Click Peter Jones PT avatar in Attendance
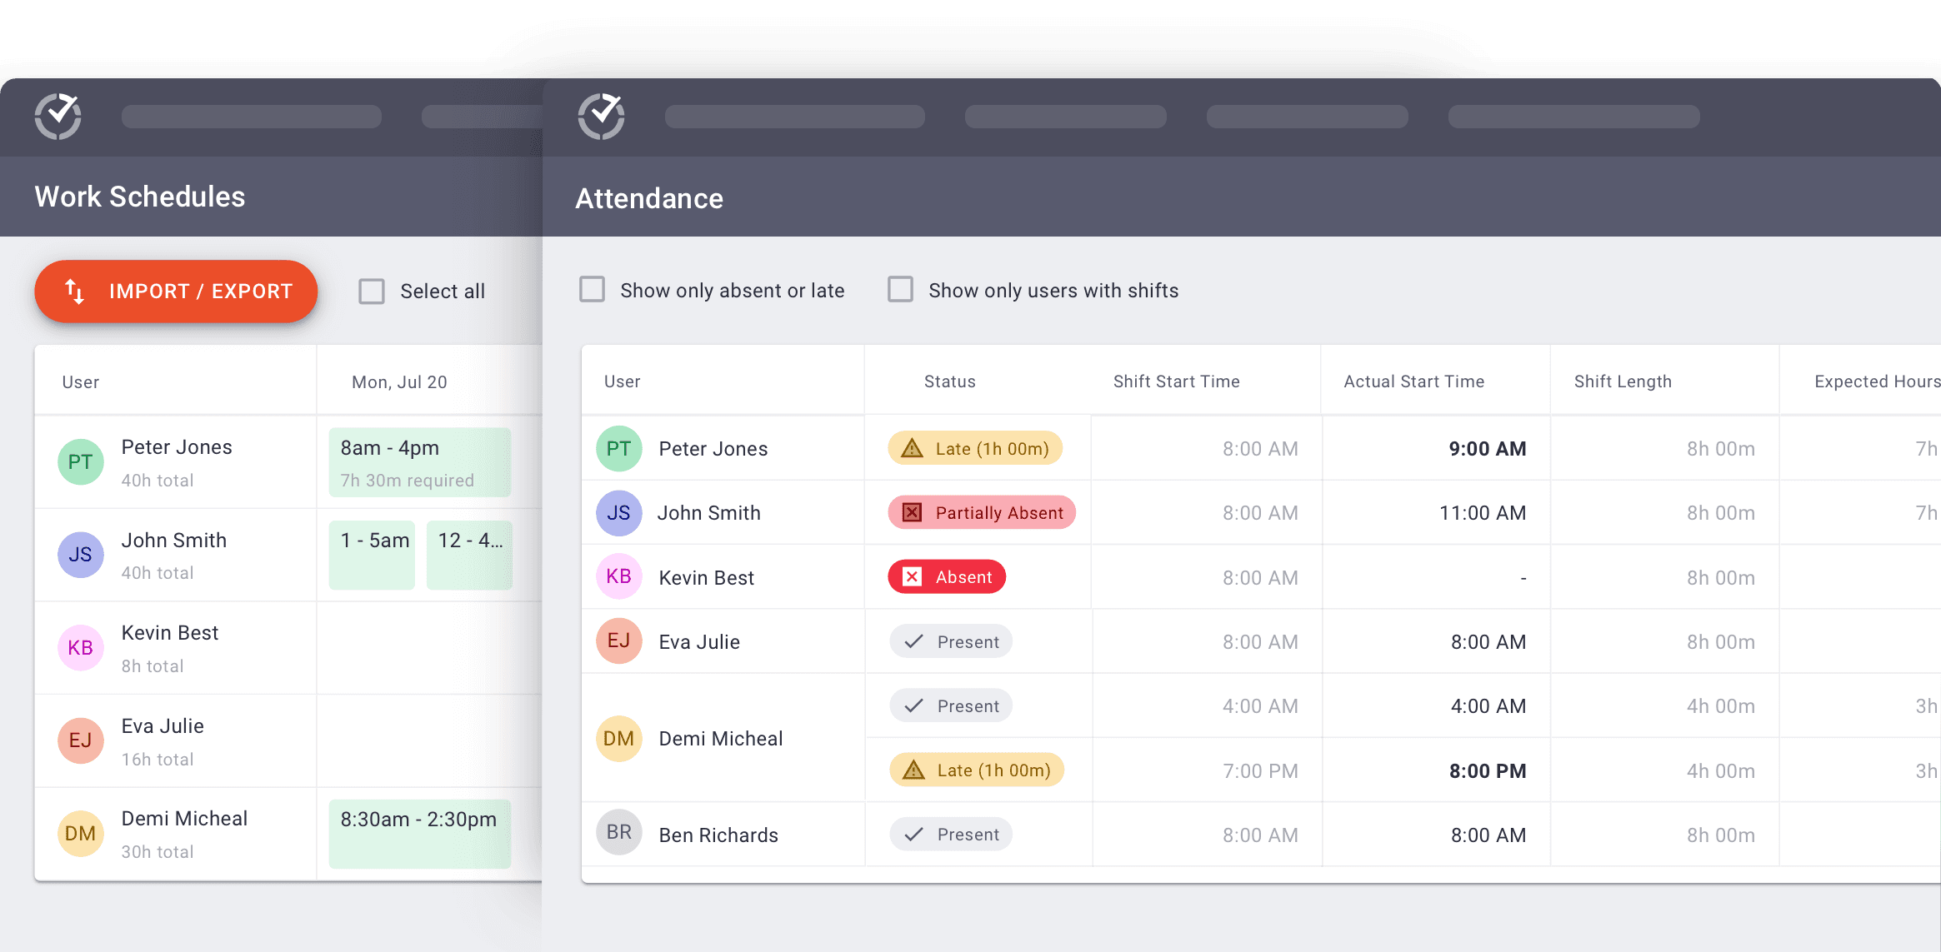 [618, 448]
